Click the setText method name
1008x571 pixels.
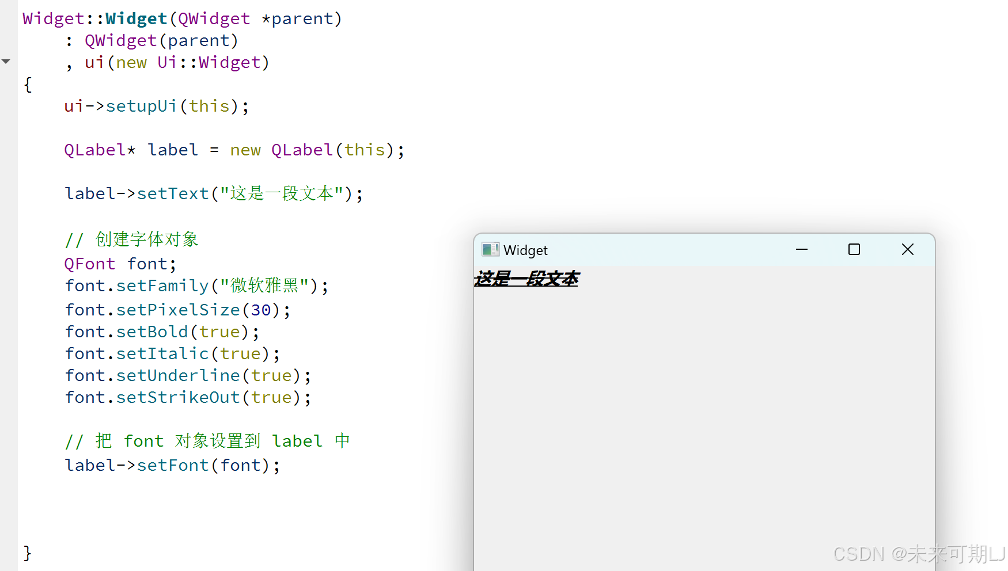coord(173,193)
